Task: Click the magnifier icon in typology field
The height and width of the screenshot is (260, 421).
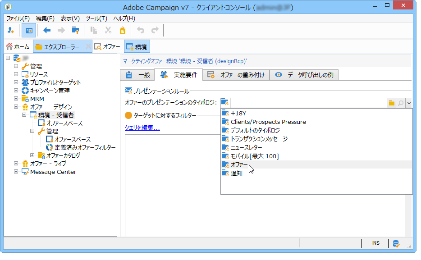Action: coord(401,103)
